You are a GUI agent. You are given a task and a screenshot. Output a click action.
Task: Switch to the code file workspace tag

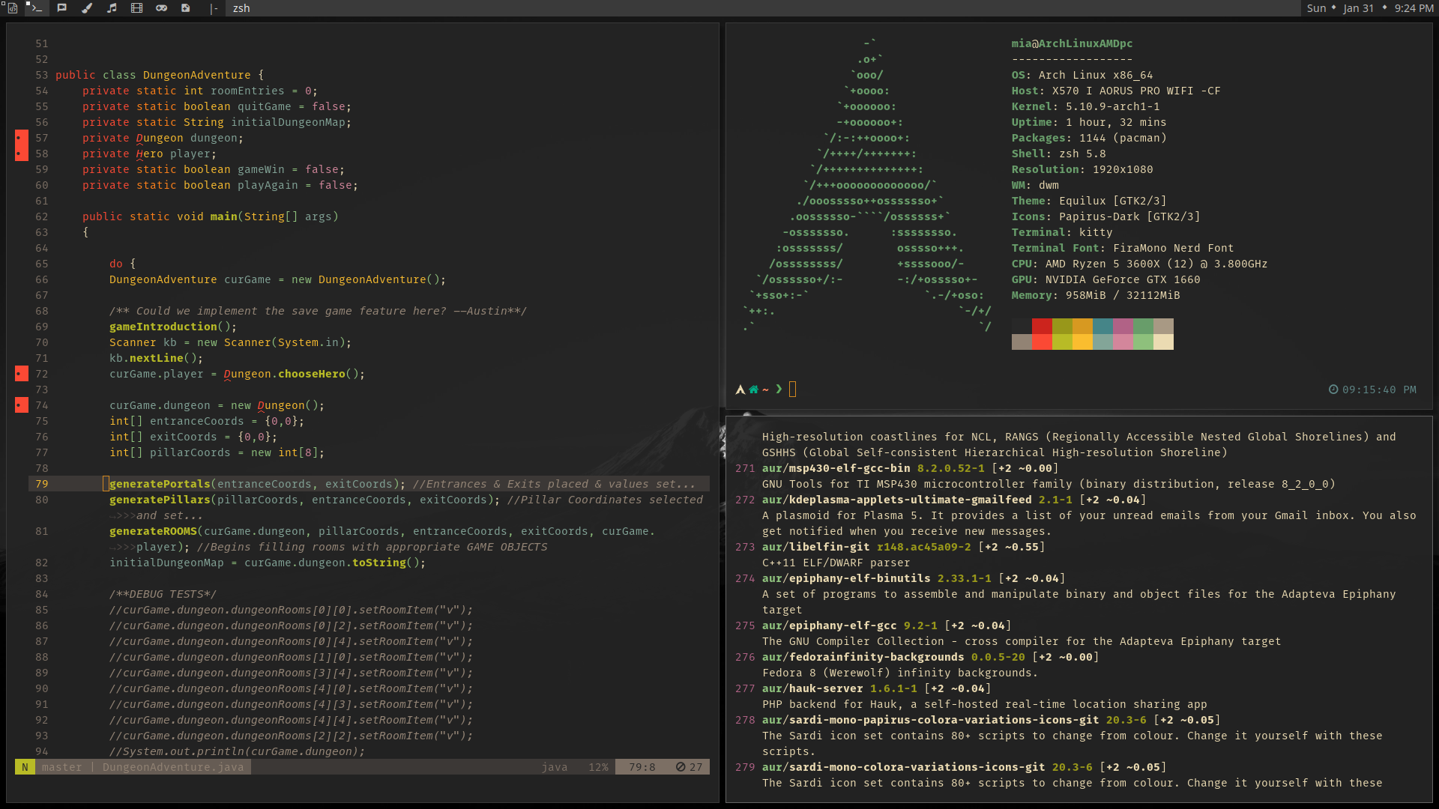12,8
